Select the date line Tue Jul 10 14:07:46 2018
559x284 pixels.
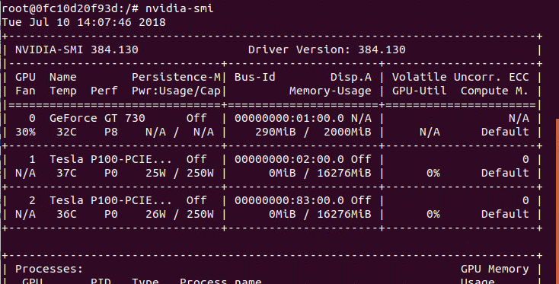tap(84, 22)
